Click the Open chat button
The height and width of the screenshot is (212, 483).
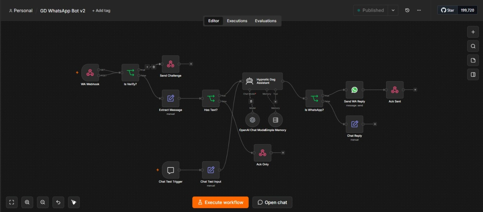[272, 202]
